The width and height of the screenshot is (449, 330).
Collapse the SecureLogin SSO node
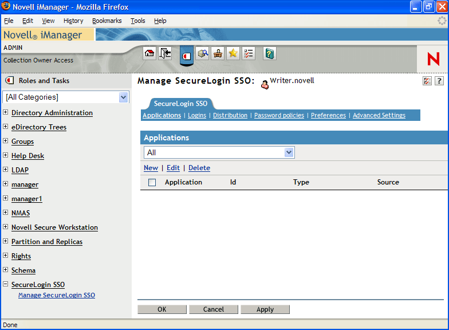(6, 284)
